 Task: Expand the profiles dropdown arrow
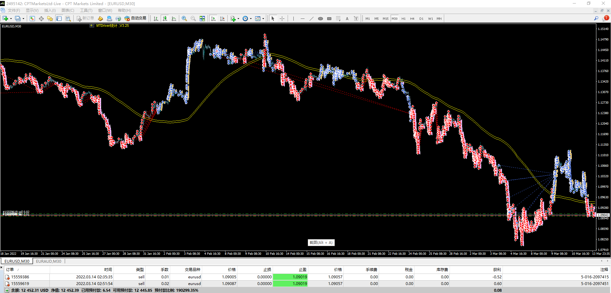click(x=23, y=18)
